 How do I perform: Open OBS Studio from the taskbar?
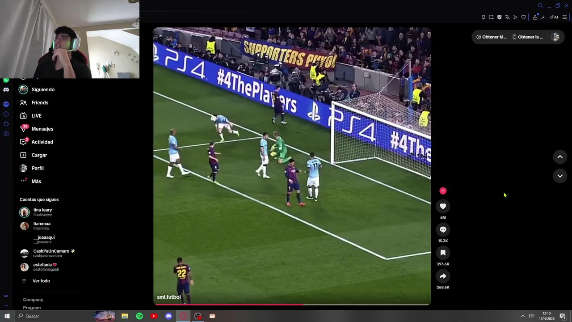coord(198,316)
